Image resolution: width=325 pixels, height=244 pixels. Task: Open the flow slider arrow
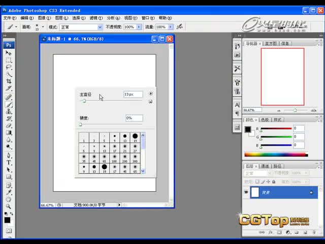coord(171,27)
